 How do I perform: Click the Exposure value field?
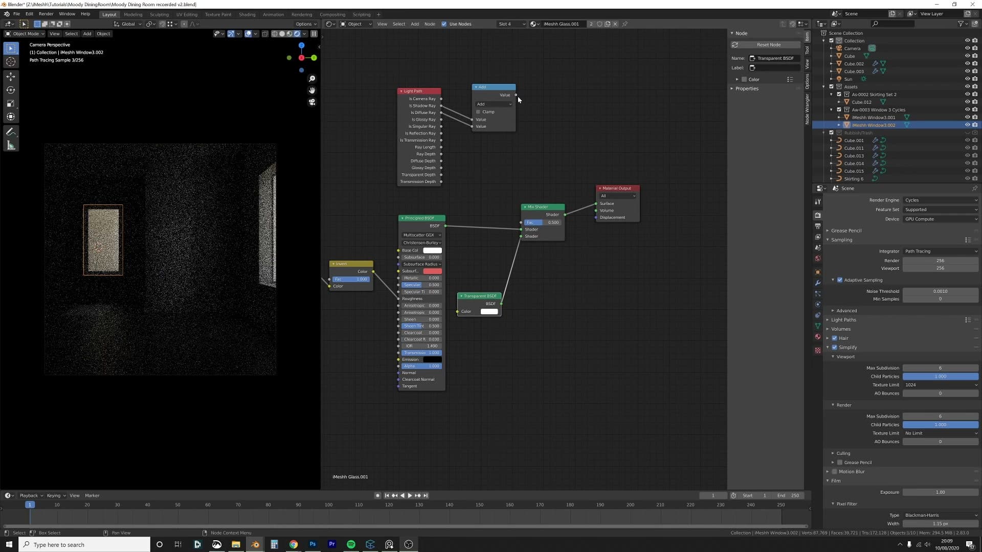click(x=940, y=493)
